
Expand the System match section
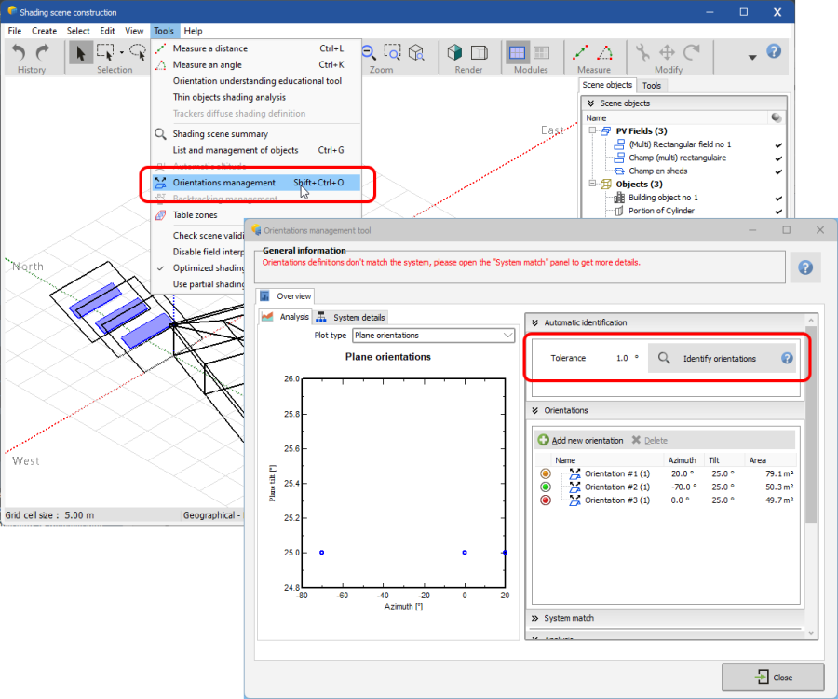tap(569, 618)
